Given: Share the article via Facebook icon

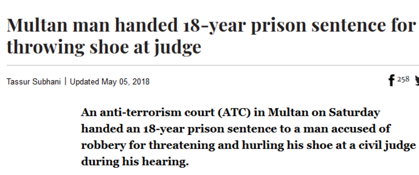Looking at the screenshot, I should click(x=391, y=80).
